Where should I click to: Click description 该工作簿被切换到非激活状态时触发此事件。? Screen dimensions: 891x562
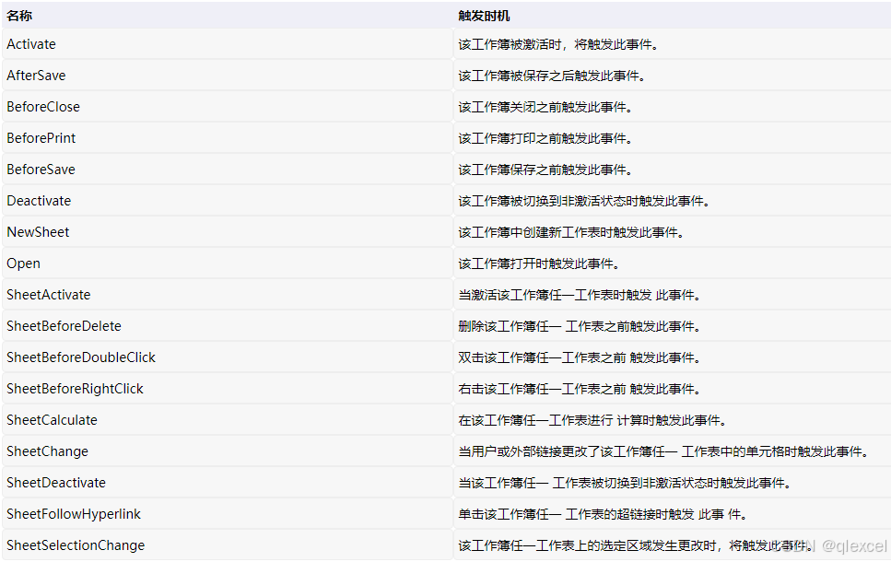tap(583, 201)
